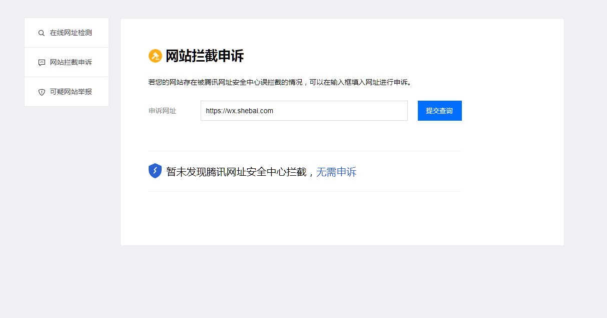607x318 pixels.
Task: Click the 网站拦截申诉 page heading
Action: click(205, 56)
